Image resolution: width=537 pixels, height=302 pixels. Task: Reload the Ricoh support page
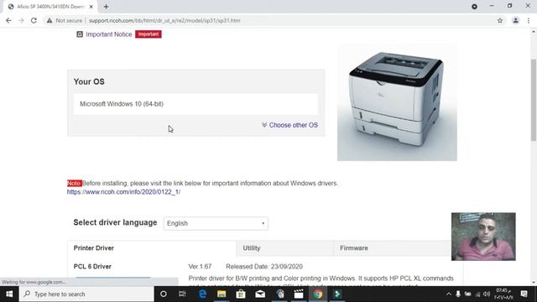click(34, 20)
